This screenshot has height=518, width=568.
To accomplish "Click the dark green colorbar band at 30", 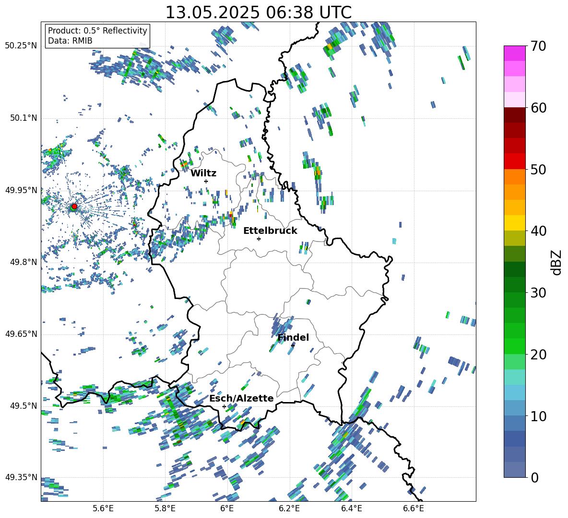I will [x=515, y=285].
